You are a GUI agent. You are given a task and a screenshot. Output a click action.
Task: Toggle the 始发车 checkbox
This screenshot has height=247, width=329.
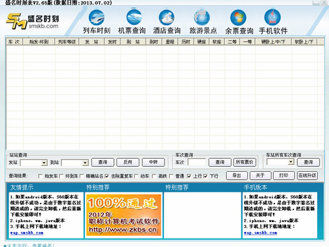tap(40, 176)
